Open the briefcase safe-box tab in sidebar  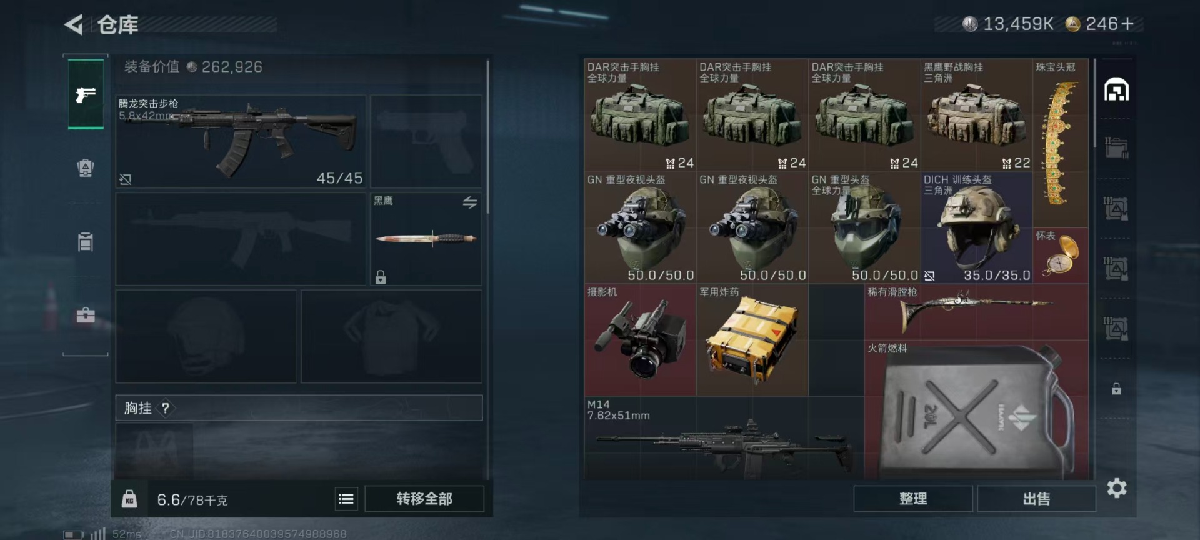pos(86,314)
